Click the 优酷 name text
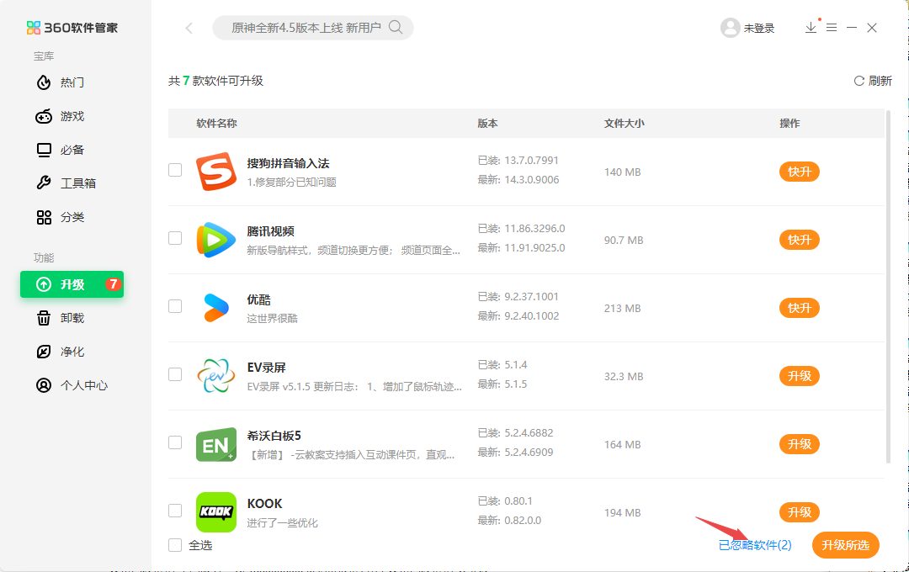Image resolution: width=909 pixels, height=572 pixels. click(258, 299)
